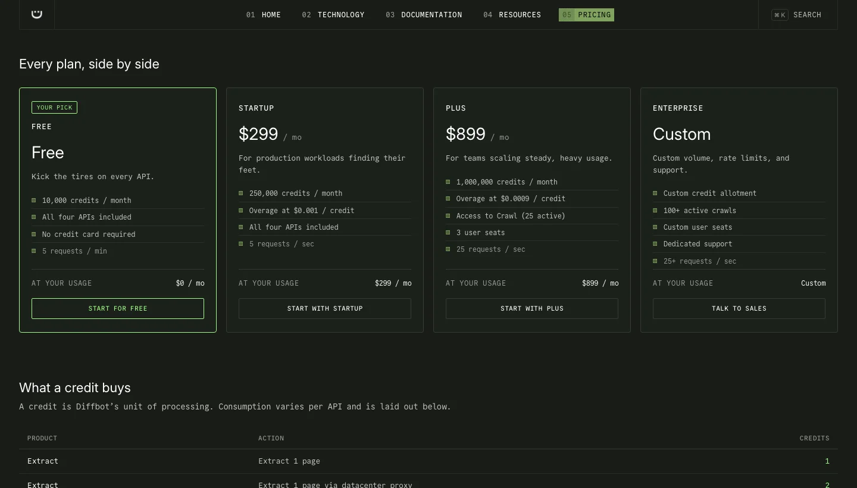Open the Resources nav item
Screen dimensions: 857x488
(512, 15)
